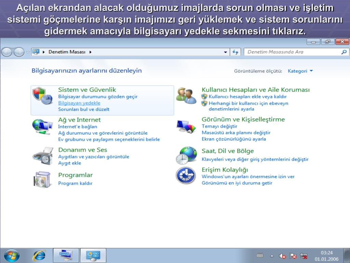
Task: Expand the address bar history dropdown
Action: (226, 52)
